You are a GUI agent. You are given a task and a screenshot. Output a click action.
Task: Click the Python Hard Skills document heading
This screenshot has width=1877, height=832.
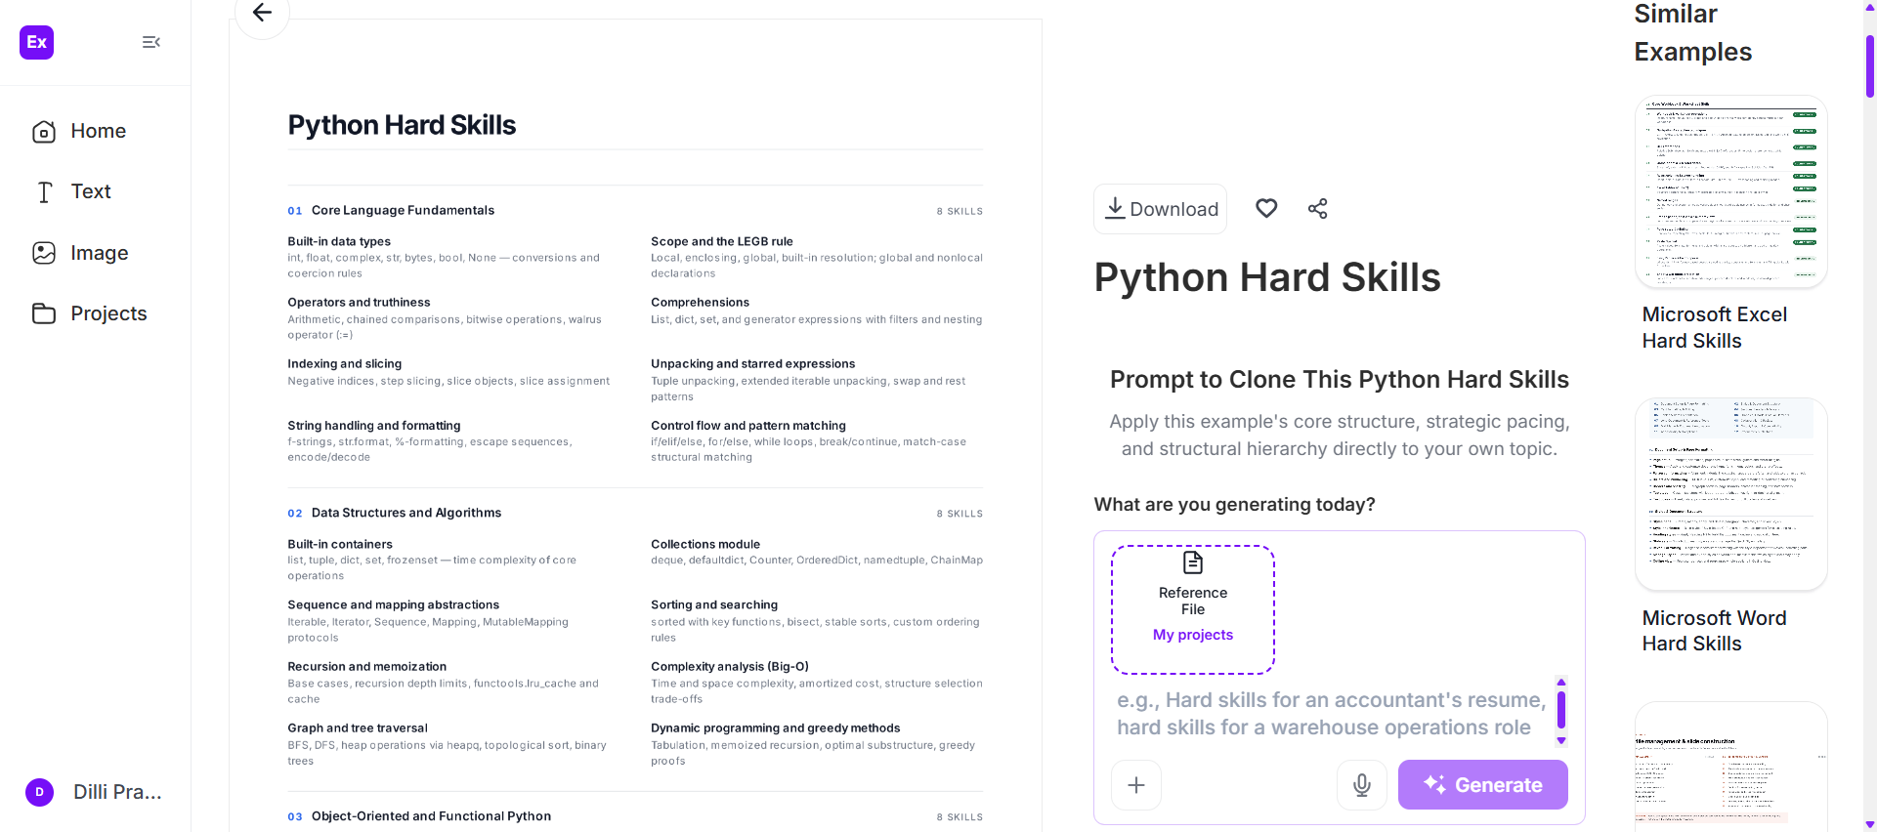[402, 125]
